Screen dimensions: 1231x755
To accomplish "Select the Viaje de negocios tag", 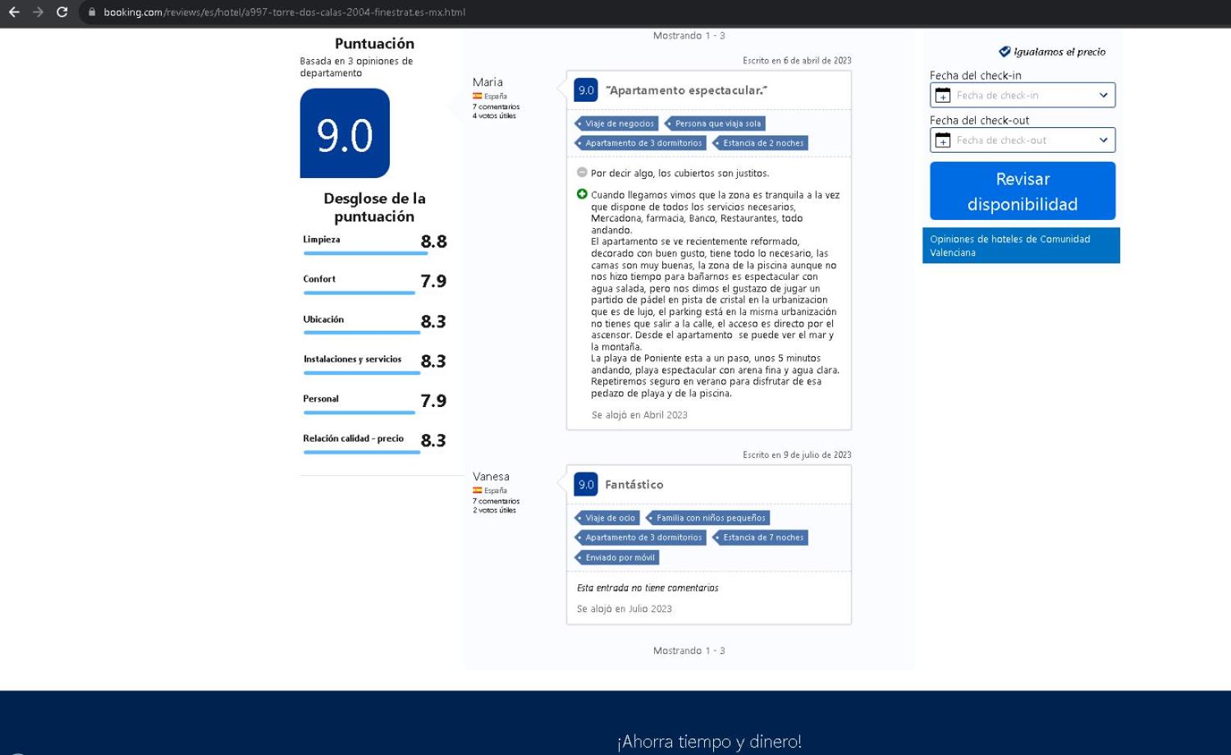I will click(x=617, y=123).
